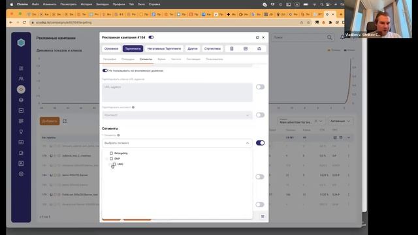Open the История menu in the menu bar

pyautogui.click(x=86, y=5)
